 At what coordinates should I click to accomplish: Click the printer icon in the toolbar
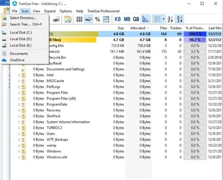pos(56,19)
